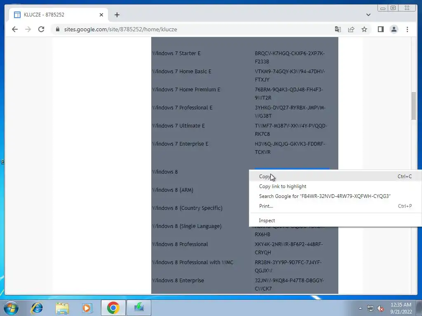Reload the current page
The width and height of the screenshot is (422, 316).
(x=41, y=29)
